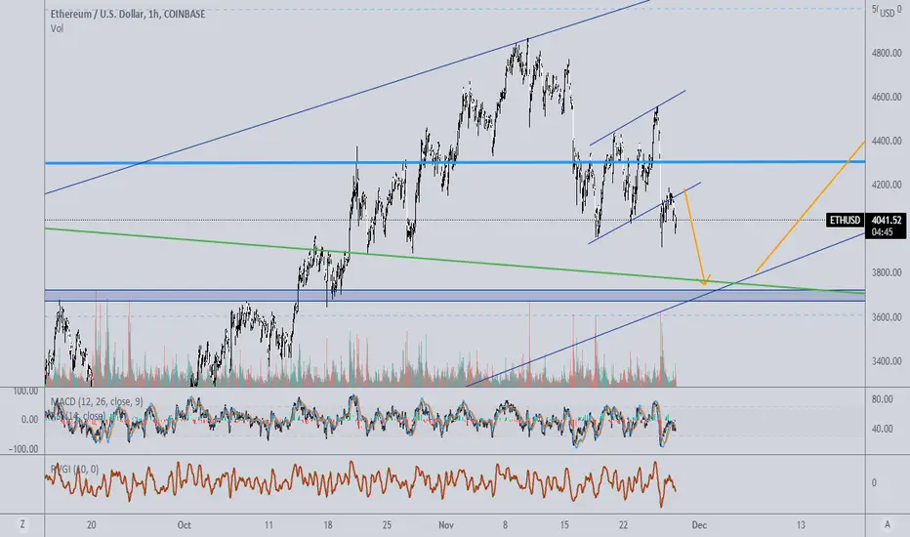Screen dimensions: 910x537
Task: Click the 100.00 MACD scale value
Action: click(x=25, y=392)
